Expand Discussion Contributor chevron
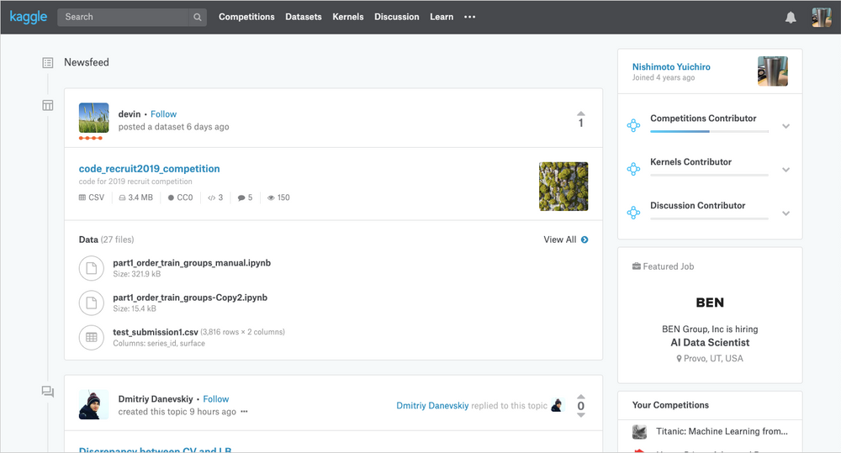841x453 pixels. click(x=785, y=213)
